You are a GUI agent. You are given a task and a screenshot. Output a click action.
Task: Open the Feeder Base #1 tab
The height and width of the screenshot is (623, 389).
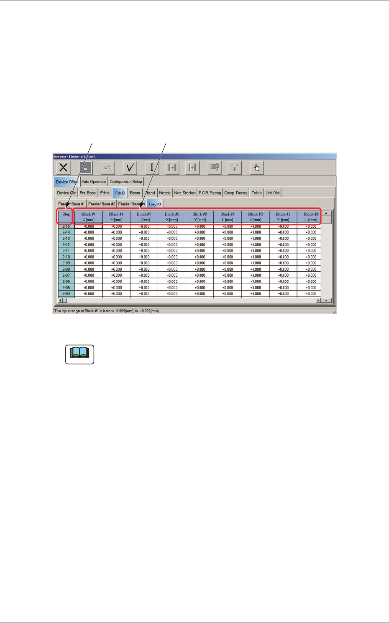[x=71, y=204]
